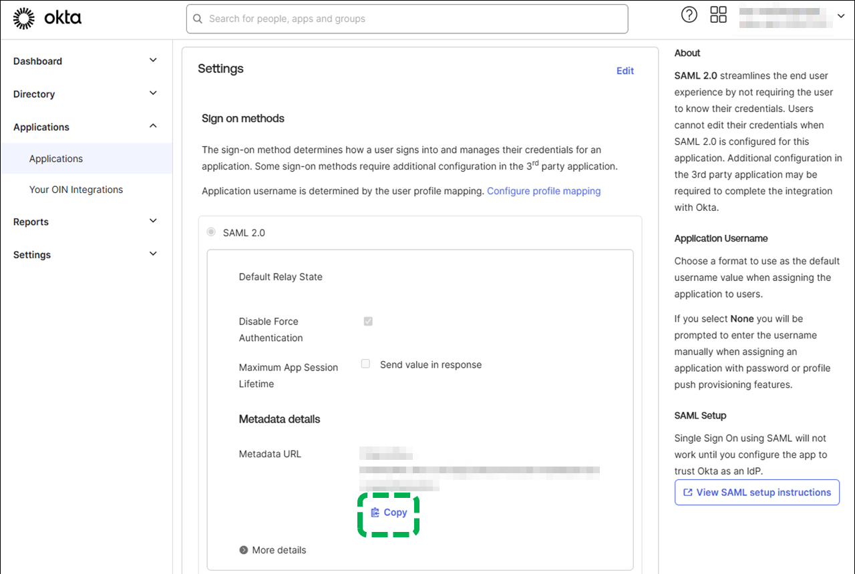This screenshot has width=855, height=574.
Task: Enable Send value in response checkbox
Action: 365,364
